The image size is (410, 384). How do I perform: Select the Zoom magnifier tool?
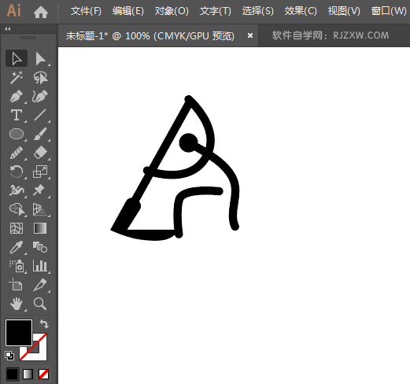tap(40, 304)
